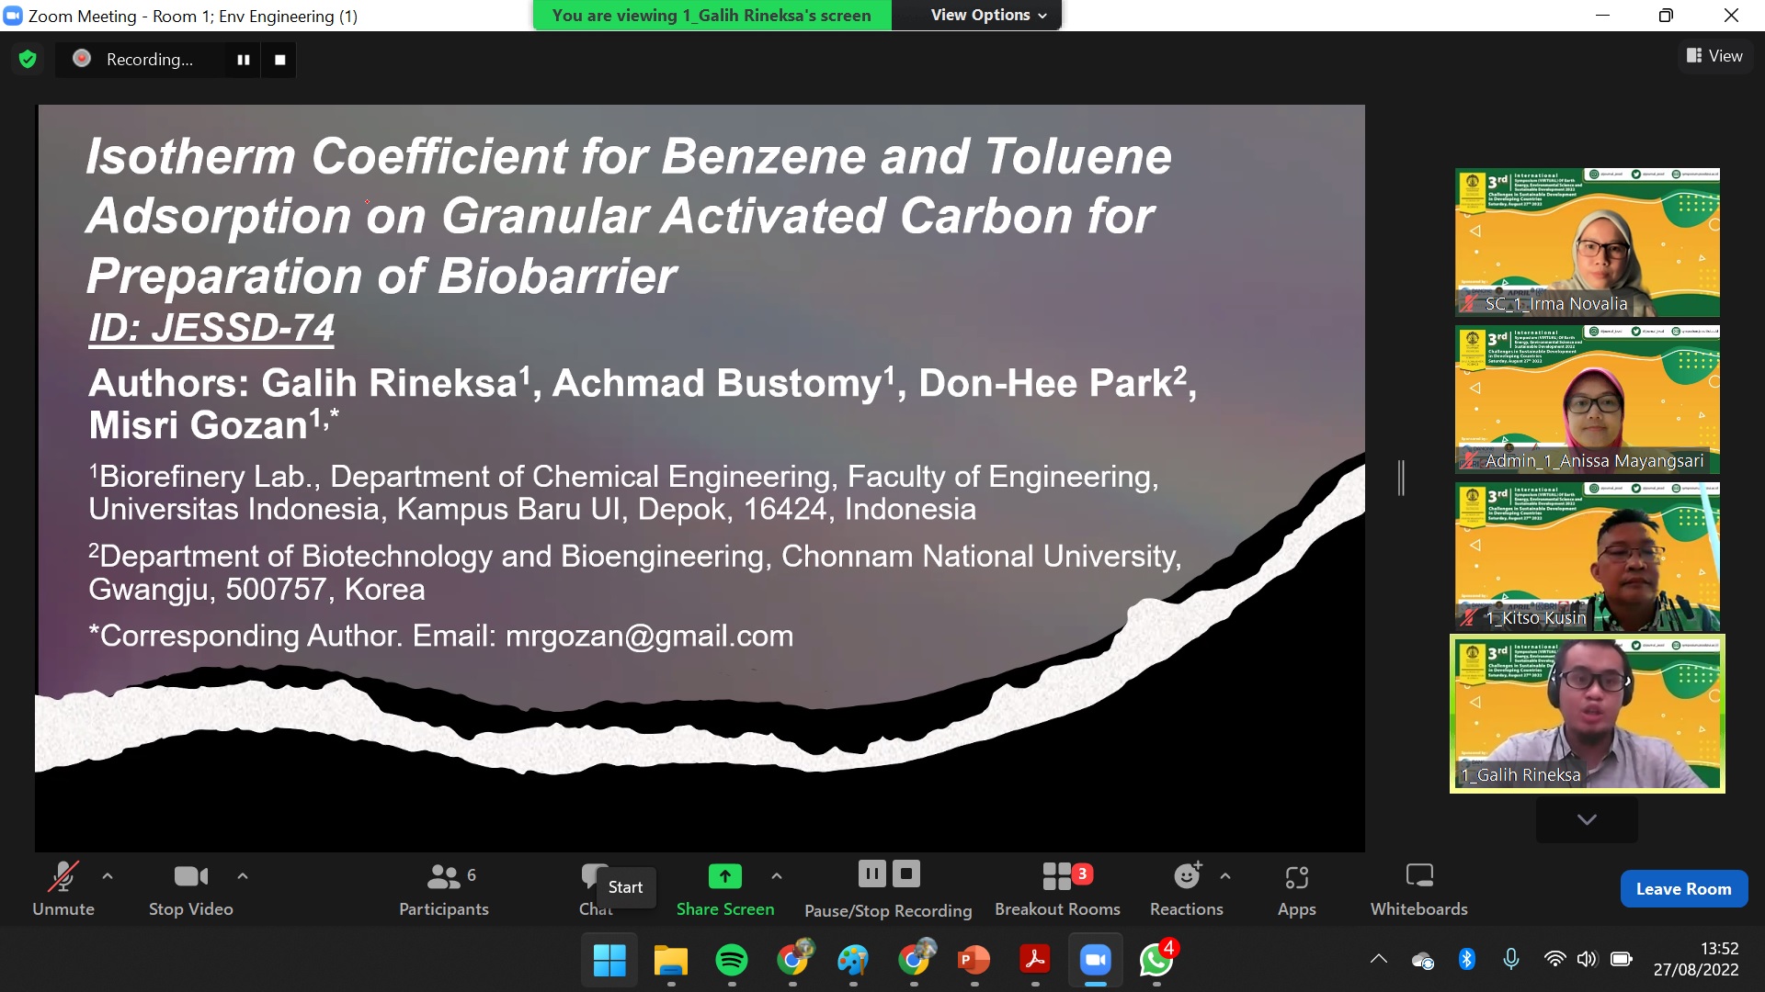Select Galih Rineksa's video thumbnail
Viewport: 1765px width, 992px height.
[1587, 714]
